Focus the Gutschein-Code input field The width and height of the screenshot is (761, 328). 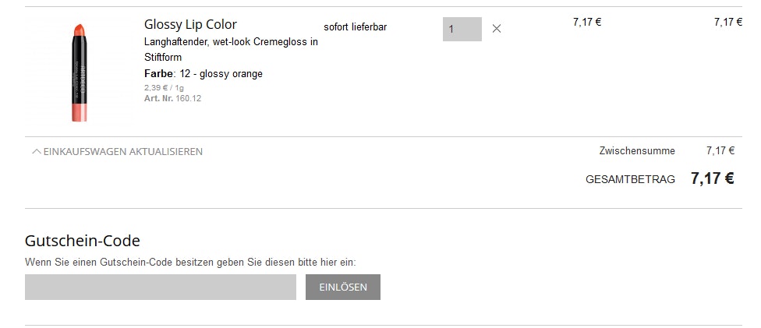tap(161, 287)
